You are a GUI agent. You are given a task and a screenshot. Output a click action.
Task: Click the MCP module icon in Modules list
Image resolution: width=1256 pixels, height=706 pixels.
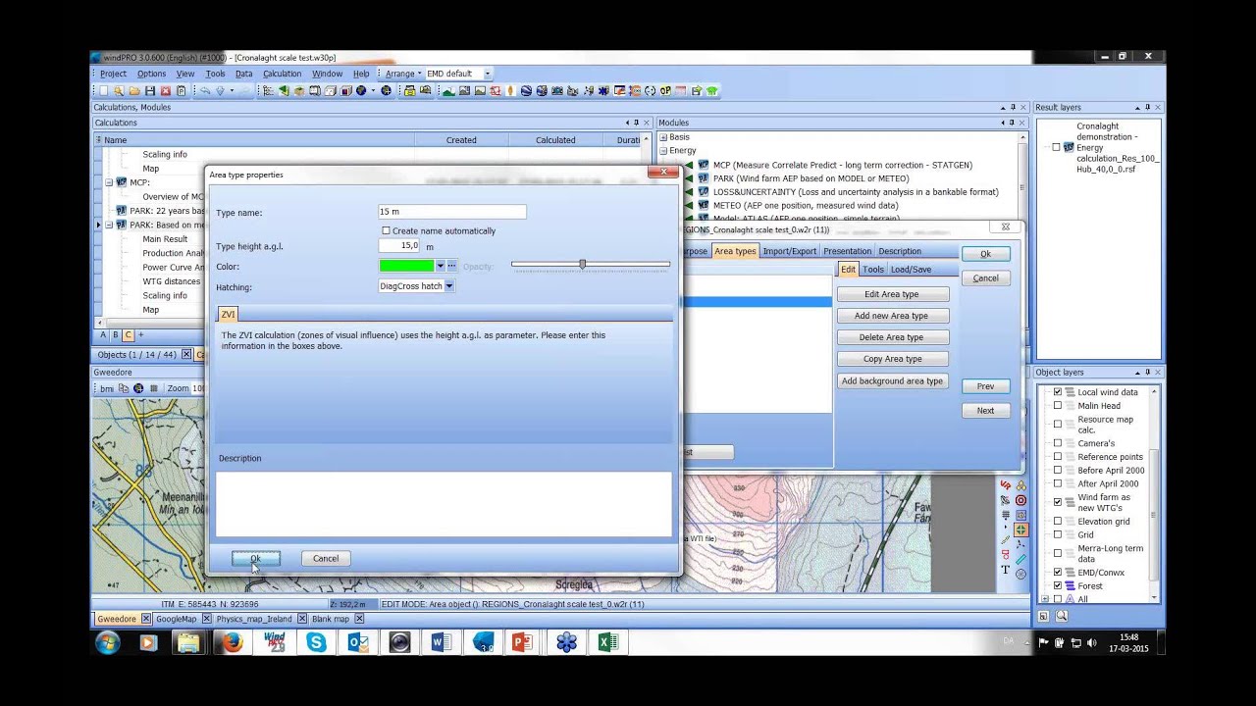[703, 165]
